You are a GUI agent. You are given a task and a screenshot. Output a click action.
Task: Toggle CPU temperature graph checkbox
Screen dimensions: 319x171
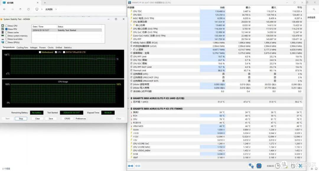point(56,52)
